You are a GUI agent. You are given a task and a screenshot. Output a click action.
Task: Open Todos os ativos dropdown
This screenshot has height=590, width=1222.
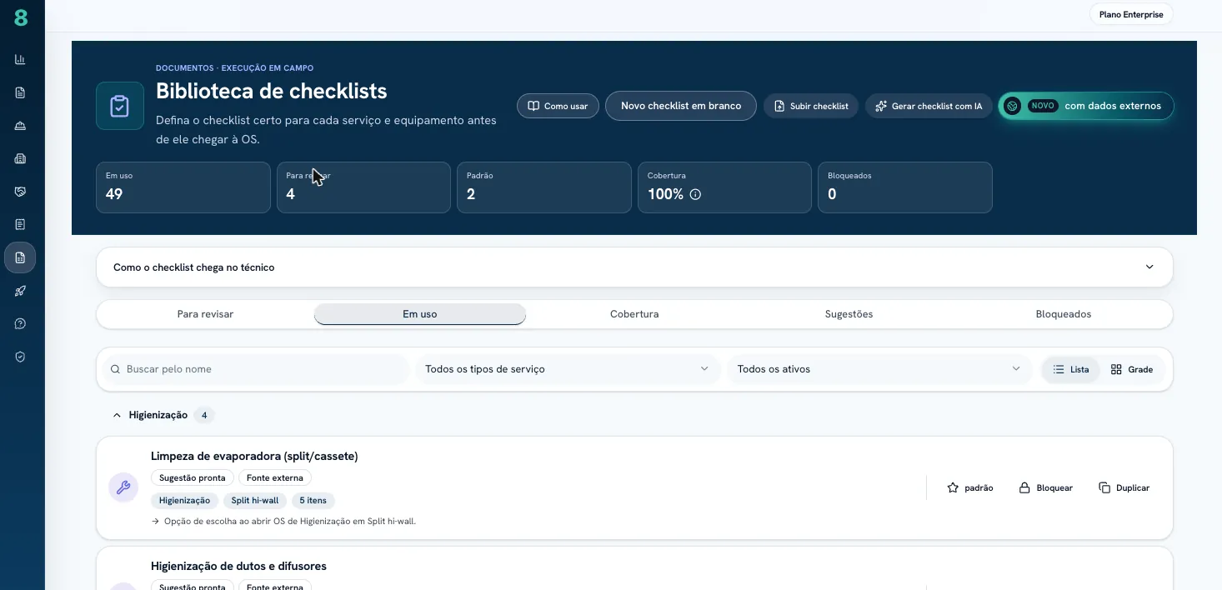(879, 369)
